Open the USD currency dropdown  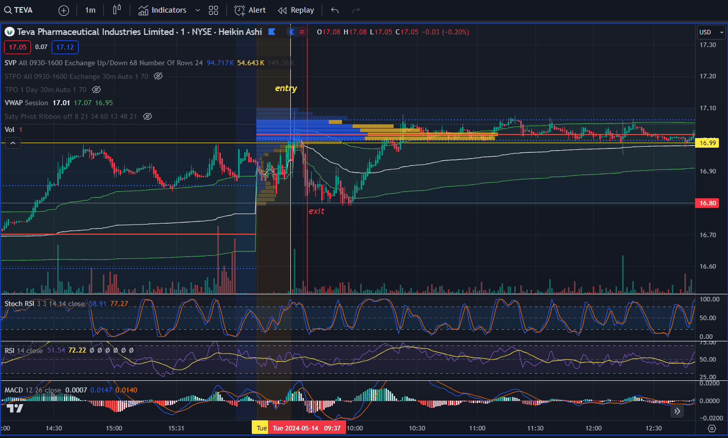pos(711,32)
